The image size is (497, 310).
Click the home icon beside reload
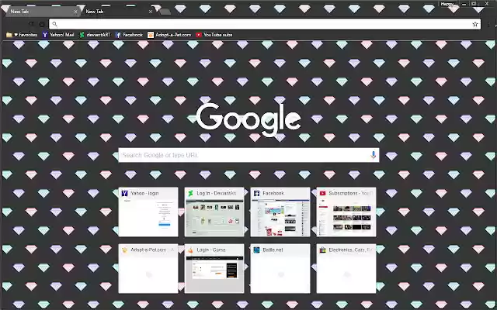(x=42, y=24)
